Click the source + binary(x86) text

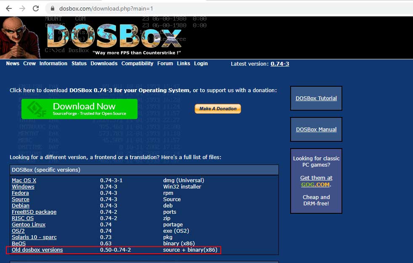coord(190,250)
